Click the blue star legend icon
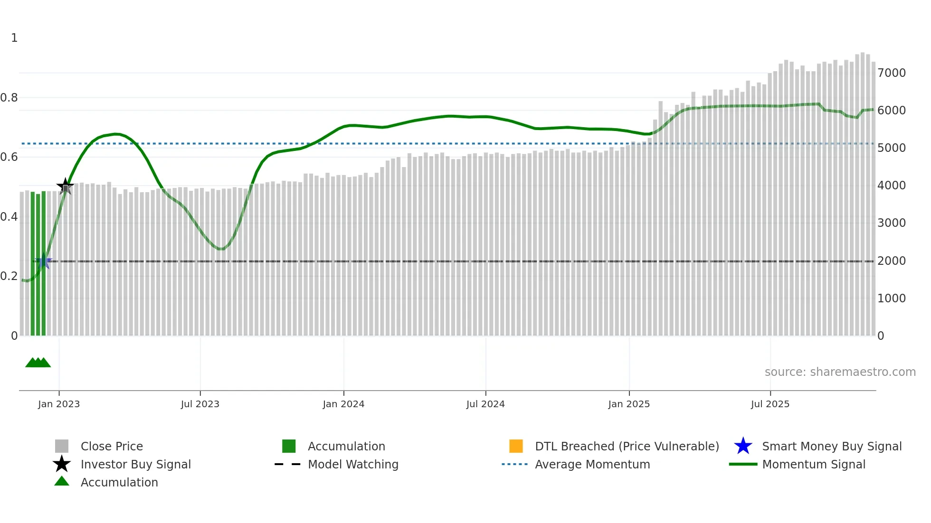This screenshot has width=931, height=523. click(743, 446)
